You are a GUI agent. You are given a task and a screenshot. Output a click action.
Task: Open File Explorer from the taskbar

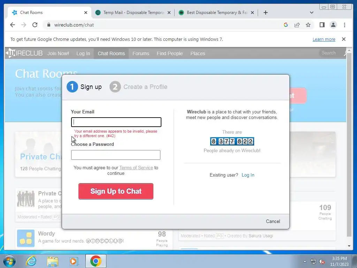pyautogui.click(x=53, y=261)
